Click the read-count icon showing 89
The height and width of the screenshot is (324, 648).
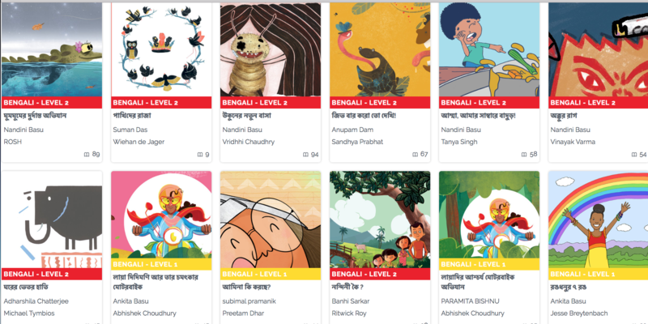[x=87, y=155]
